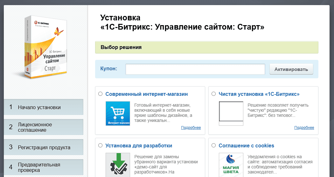334x177 pixels.
Task: Go to step 1 Начало установки
Action: [x=44, y=107]
